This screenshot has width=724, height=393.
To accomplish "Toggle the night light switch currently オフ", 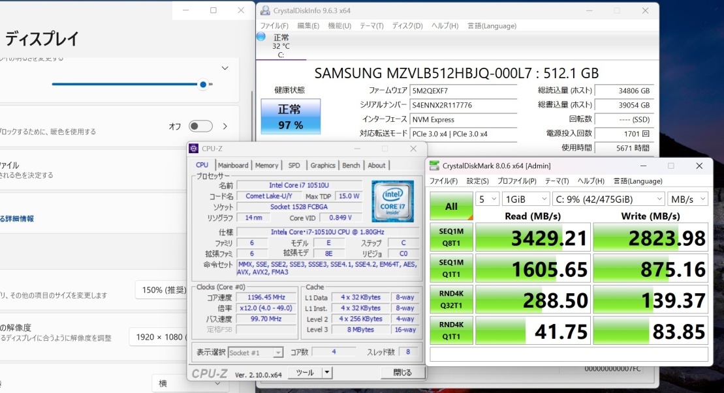I will (x=200, y=126).
